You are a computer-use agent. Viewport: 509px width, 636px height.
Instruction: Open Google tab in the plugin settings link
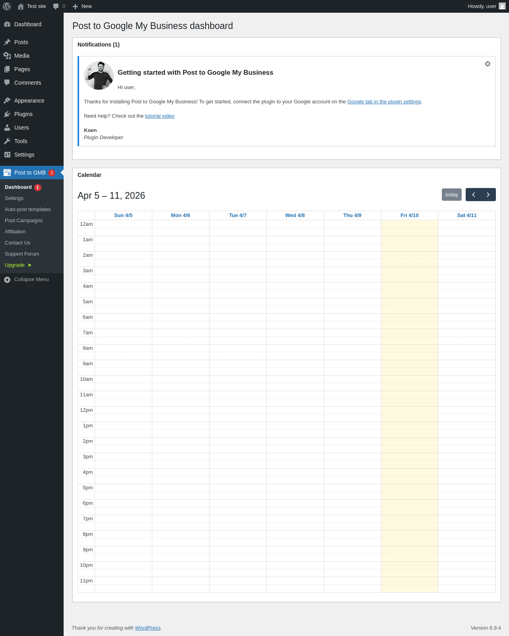pos(384,102)
